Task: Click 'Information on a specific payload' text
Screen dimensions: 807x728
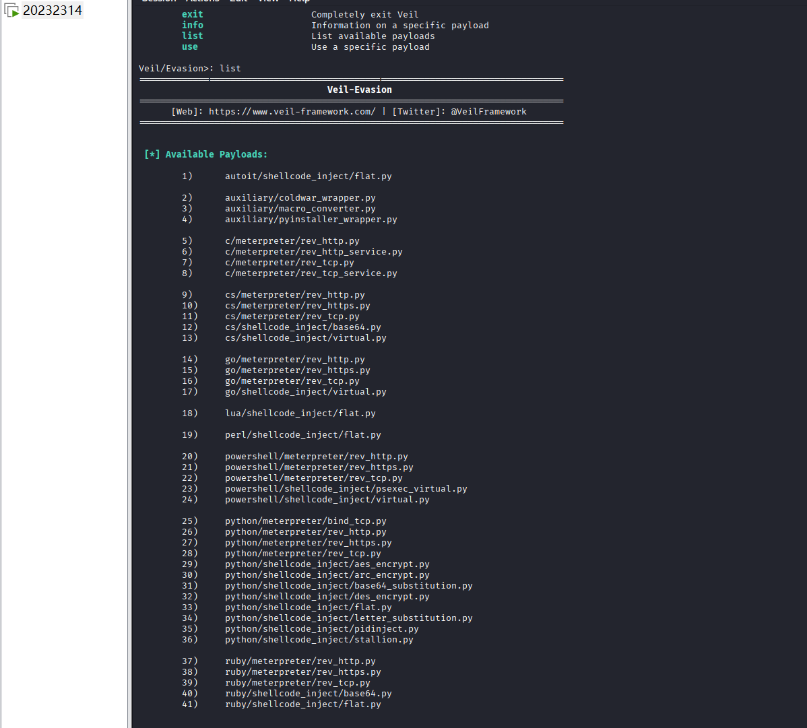Action: (x=400, y=25)
